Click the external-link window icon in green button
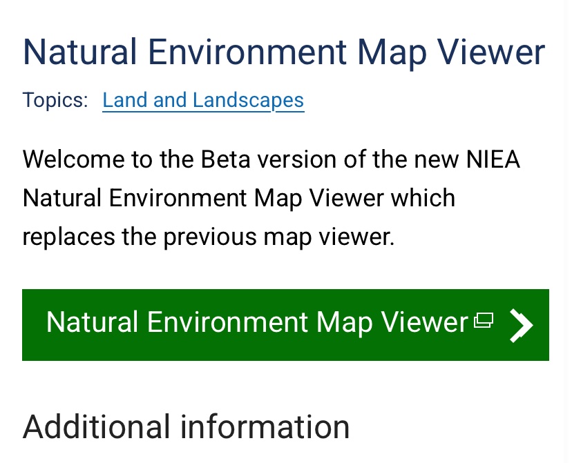 484,321
